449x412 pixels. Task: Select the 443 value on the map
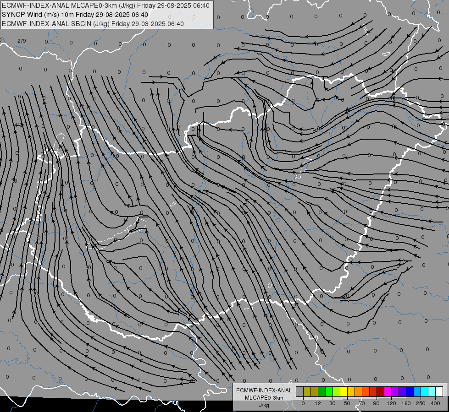(x=18, y=125)
